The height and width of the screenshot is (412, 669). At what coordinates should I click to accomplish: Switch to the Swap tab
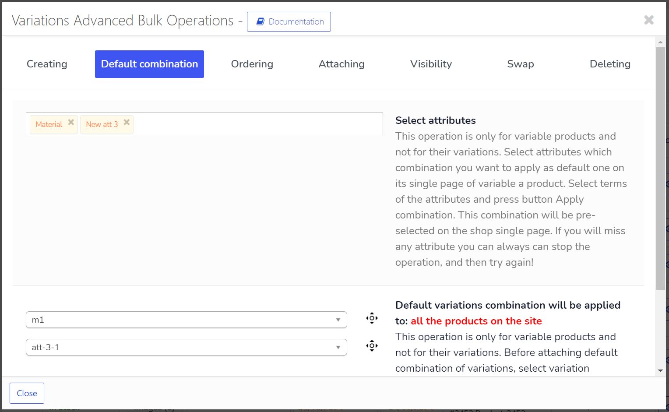tap(520, 64)
